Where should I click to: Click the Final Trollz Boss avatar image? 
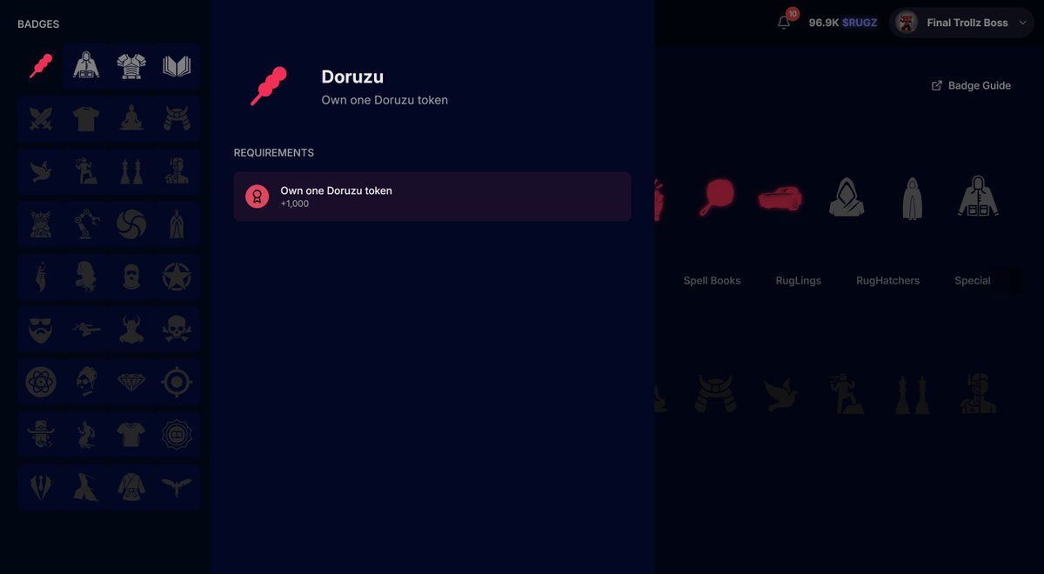click(907, 23)
